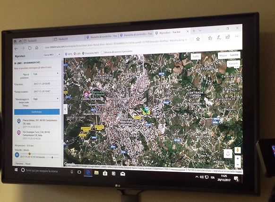Viewport: 275px width, 202px height.
Task: Adjust the orange playback progress slider
Action: pyautogui.click(x=29, y=154)
